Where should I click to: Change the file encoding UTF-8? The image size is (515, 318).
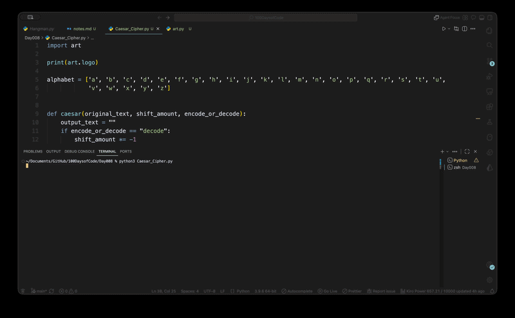[209, 291]
